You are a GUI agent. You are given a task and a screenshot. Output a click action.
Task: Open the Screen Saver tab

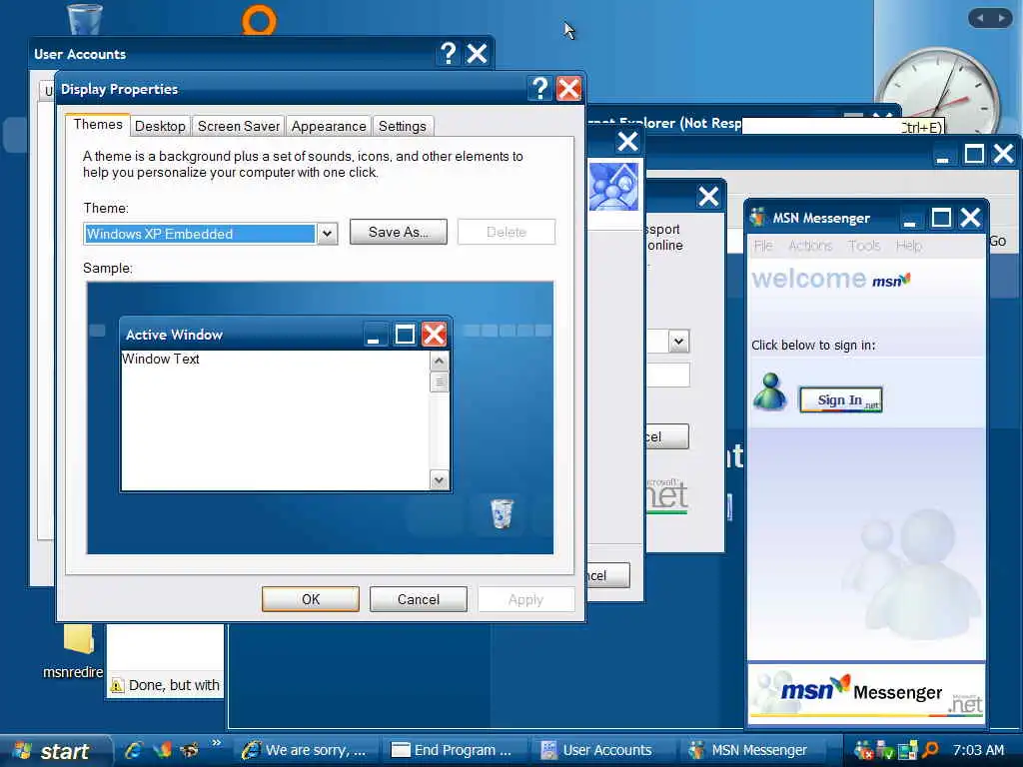pyautogui.click(x=238, y=126)
